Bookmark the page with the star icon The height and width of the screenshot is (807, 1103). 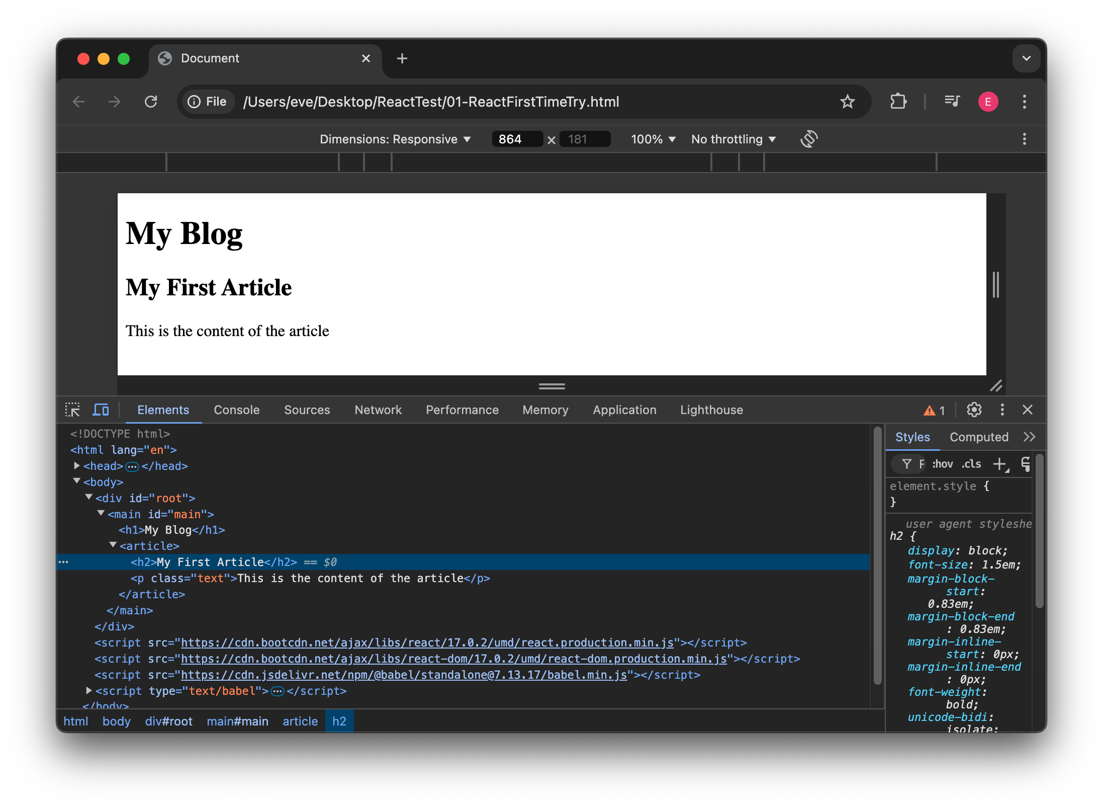tap(848, 101)
